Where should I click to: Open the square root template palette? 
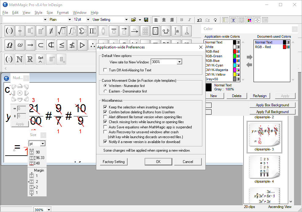point(61,31)
